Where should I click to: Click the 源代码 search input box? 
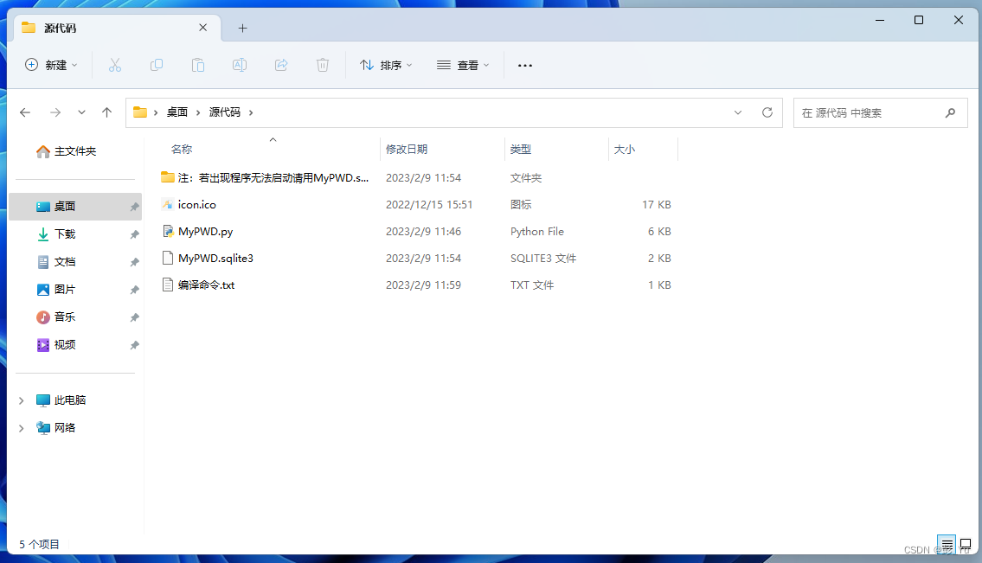[868, 112]
